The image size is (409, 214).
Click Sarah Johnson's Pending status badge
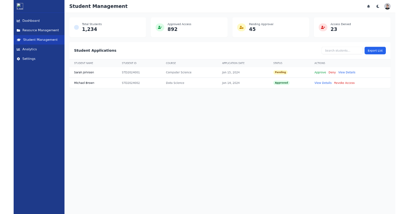[280, 72]
